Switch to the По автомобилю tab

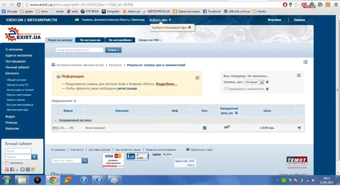(120, 40)
